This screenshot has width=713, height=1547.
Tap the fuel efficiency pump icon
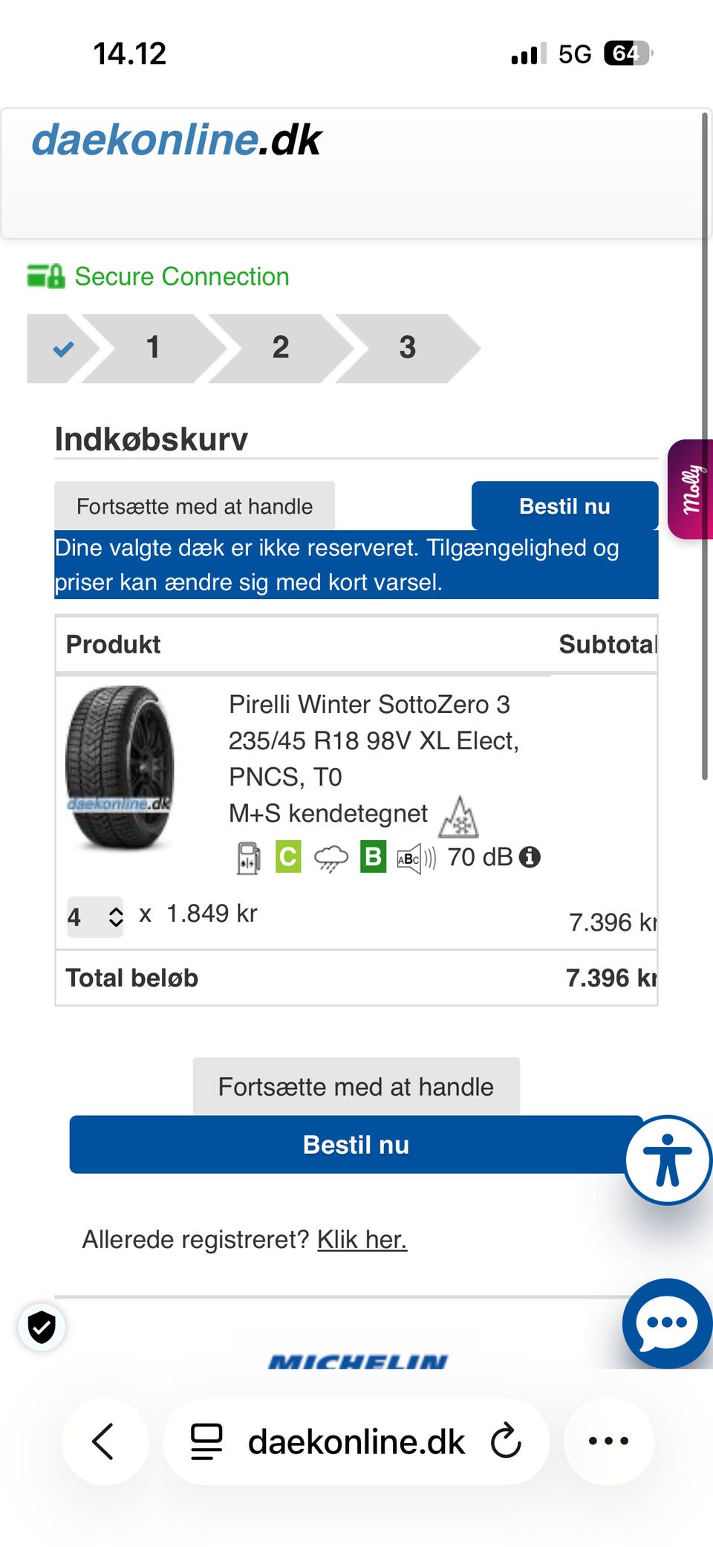[249, 858]
